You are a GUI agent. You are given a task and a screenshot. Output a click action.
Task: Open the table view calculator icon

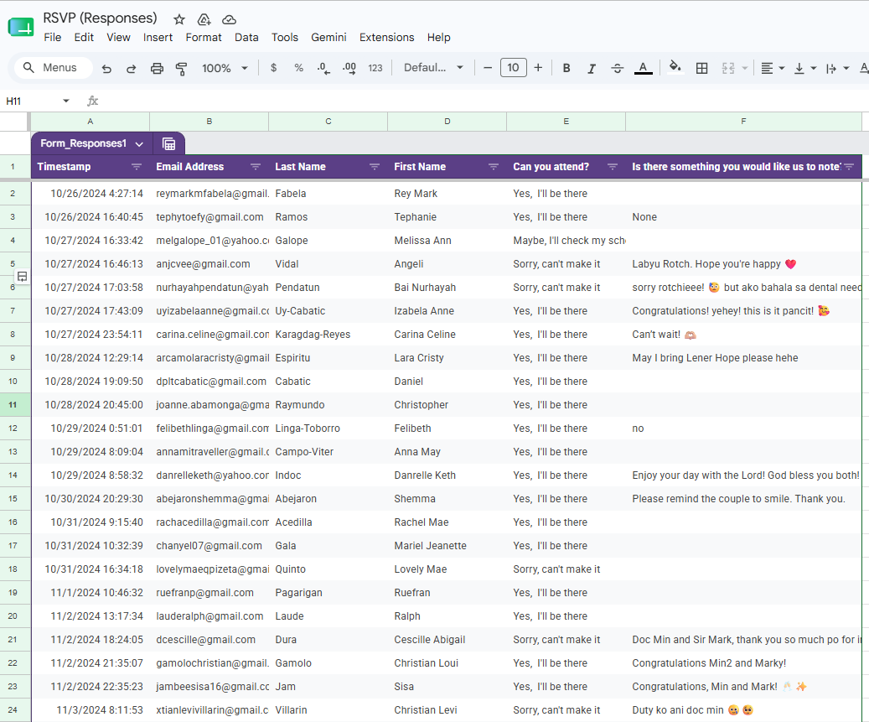(x=168, y=144)
